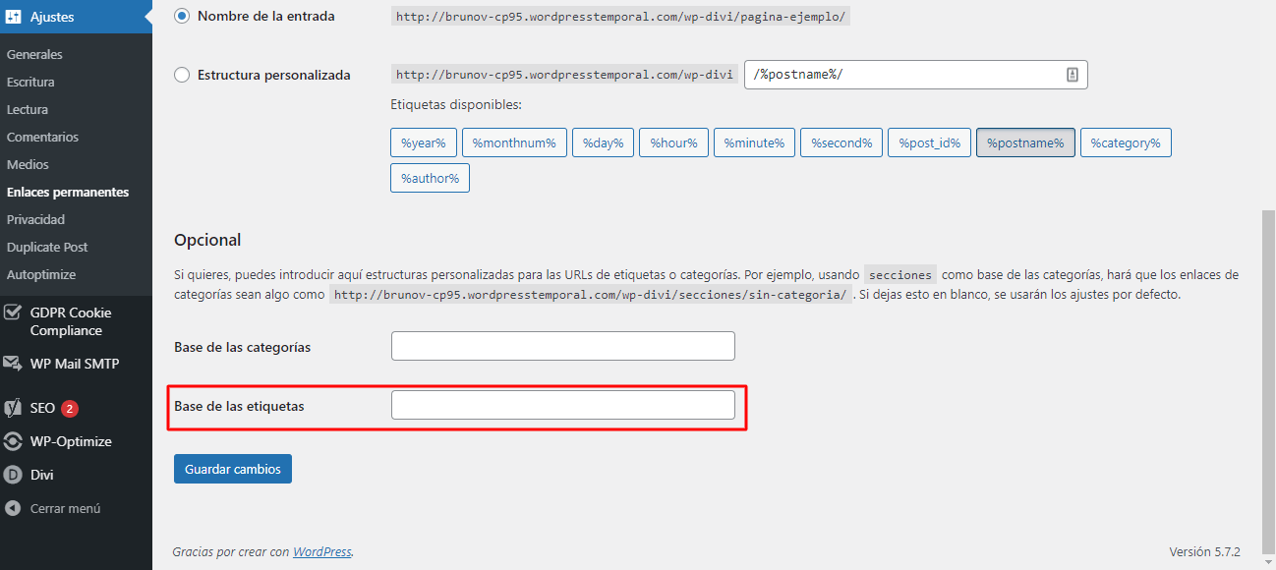Open Autoptimize settings

pos(41,274)
